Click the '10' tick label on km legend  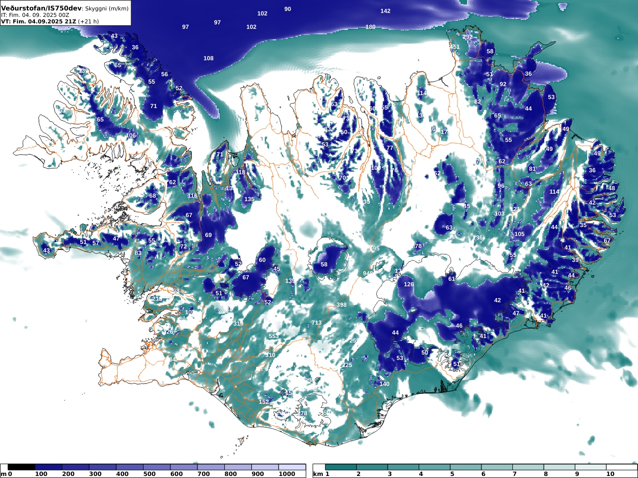click(610, 474)
